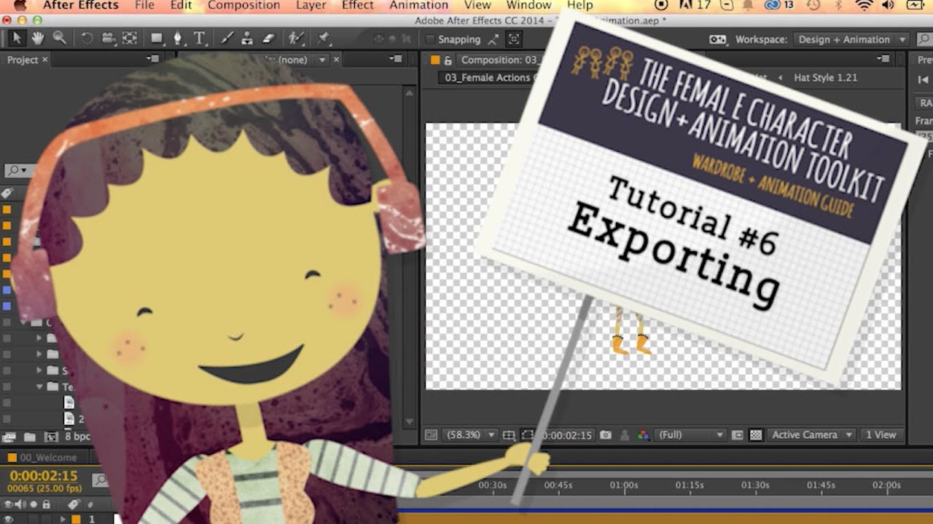Open the Effect menu
This screenshot has width=933, height=524.
358,5
